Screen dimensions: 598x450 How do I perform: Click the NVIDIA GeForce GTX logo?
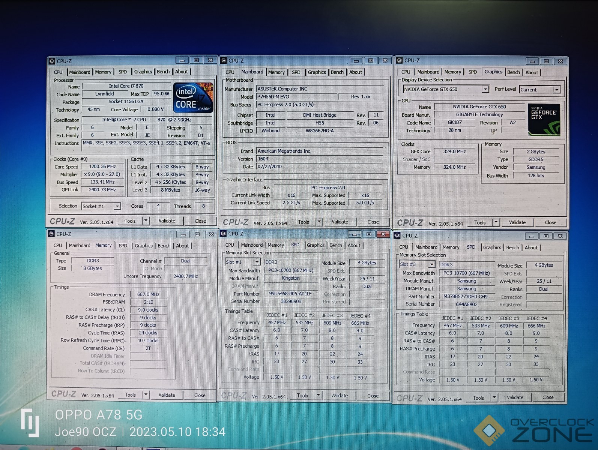[544, 120]
